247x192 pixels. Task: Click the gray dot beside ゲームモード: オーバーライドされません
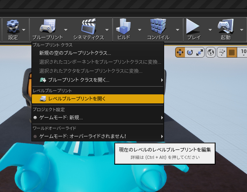(35, 136)
